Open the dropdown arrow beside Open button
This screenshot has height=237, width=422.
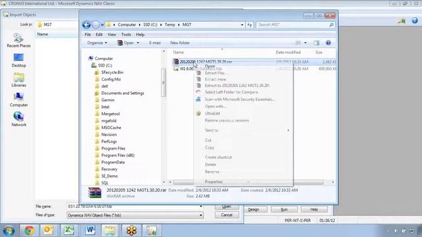pyautogui.click(x=138, y=43)
